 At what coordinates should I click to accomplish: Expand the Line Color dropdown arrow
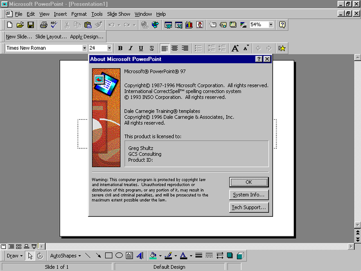[x=175, y=256]
